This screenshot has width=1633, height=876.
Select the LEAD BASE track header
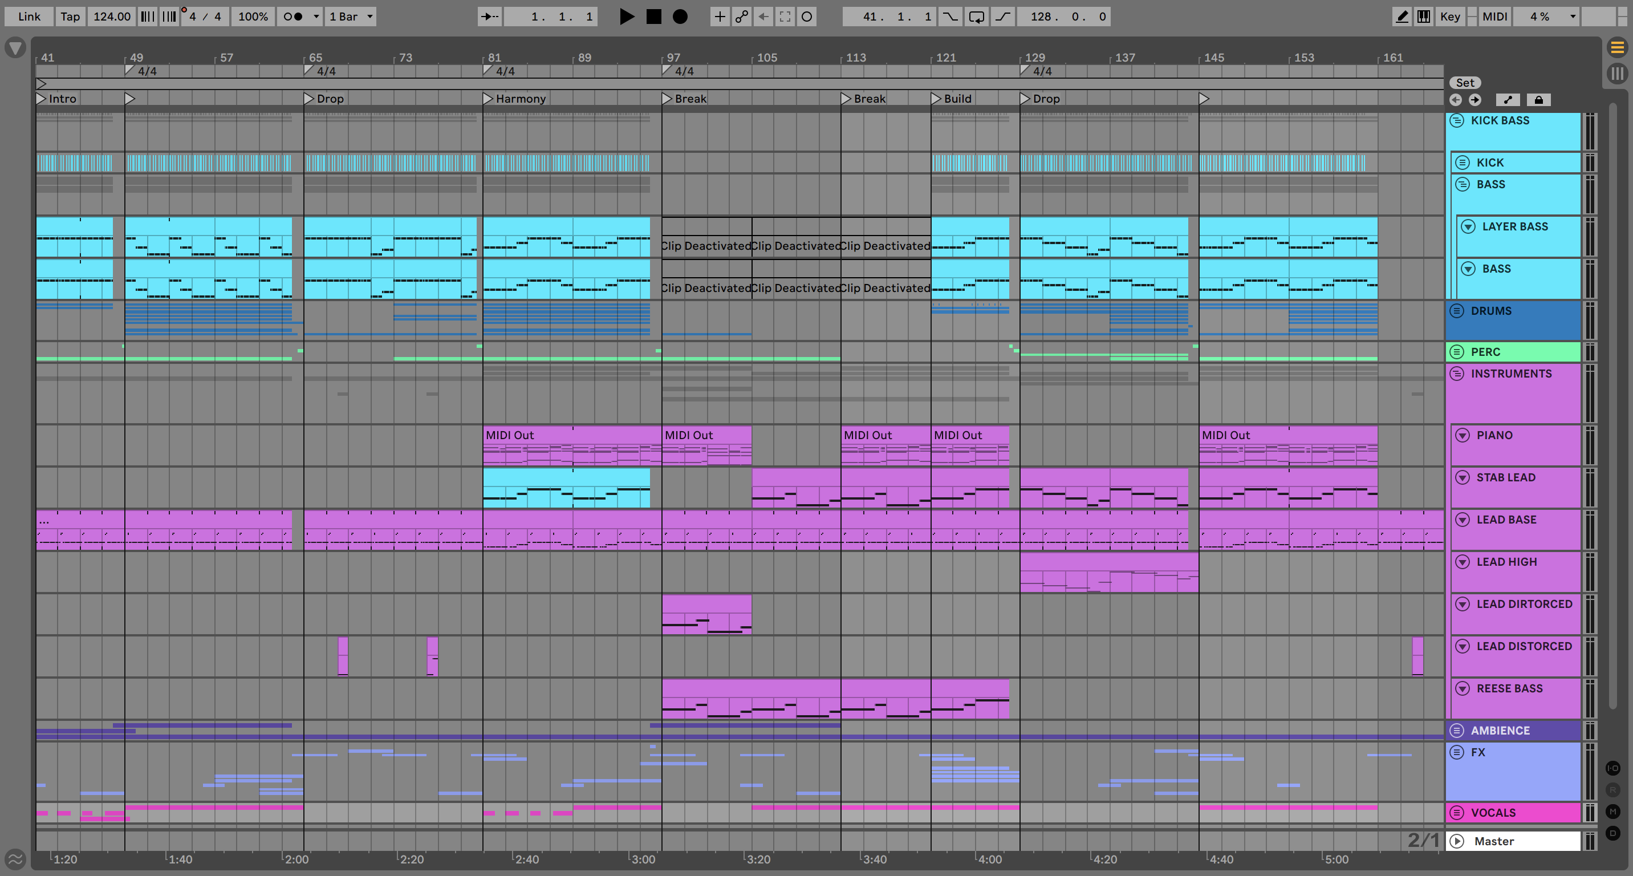[x=1516, y=529]
